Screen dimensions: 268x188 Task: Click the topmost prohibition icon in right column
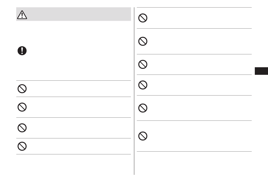coord(143,18)
